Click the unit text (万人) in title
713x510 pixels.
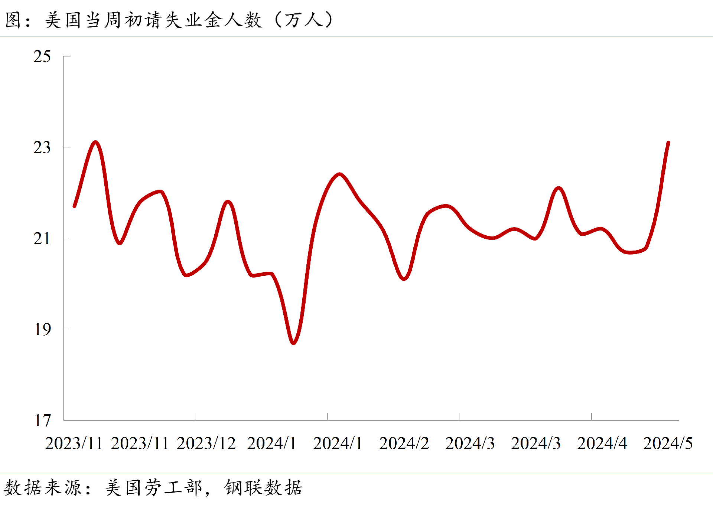point(303,20)
